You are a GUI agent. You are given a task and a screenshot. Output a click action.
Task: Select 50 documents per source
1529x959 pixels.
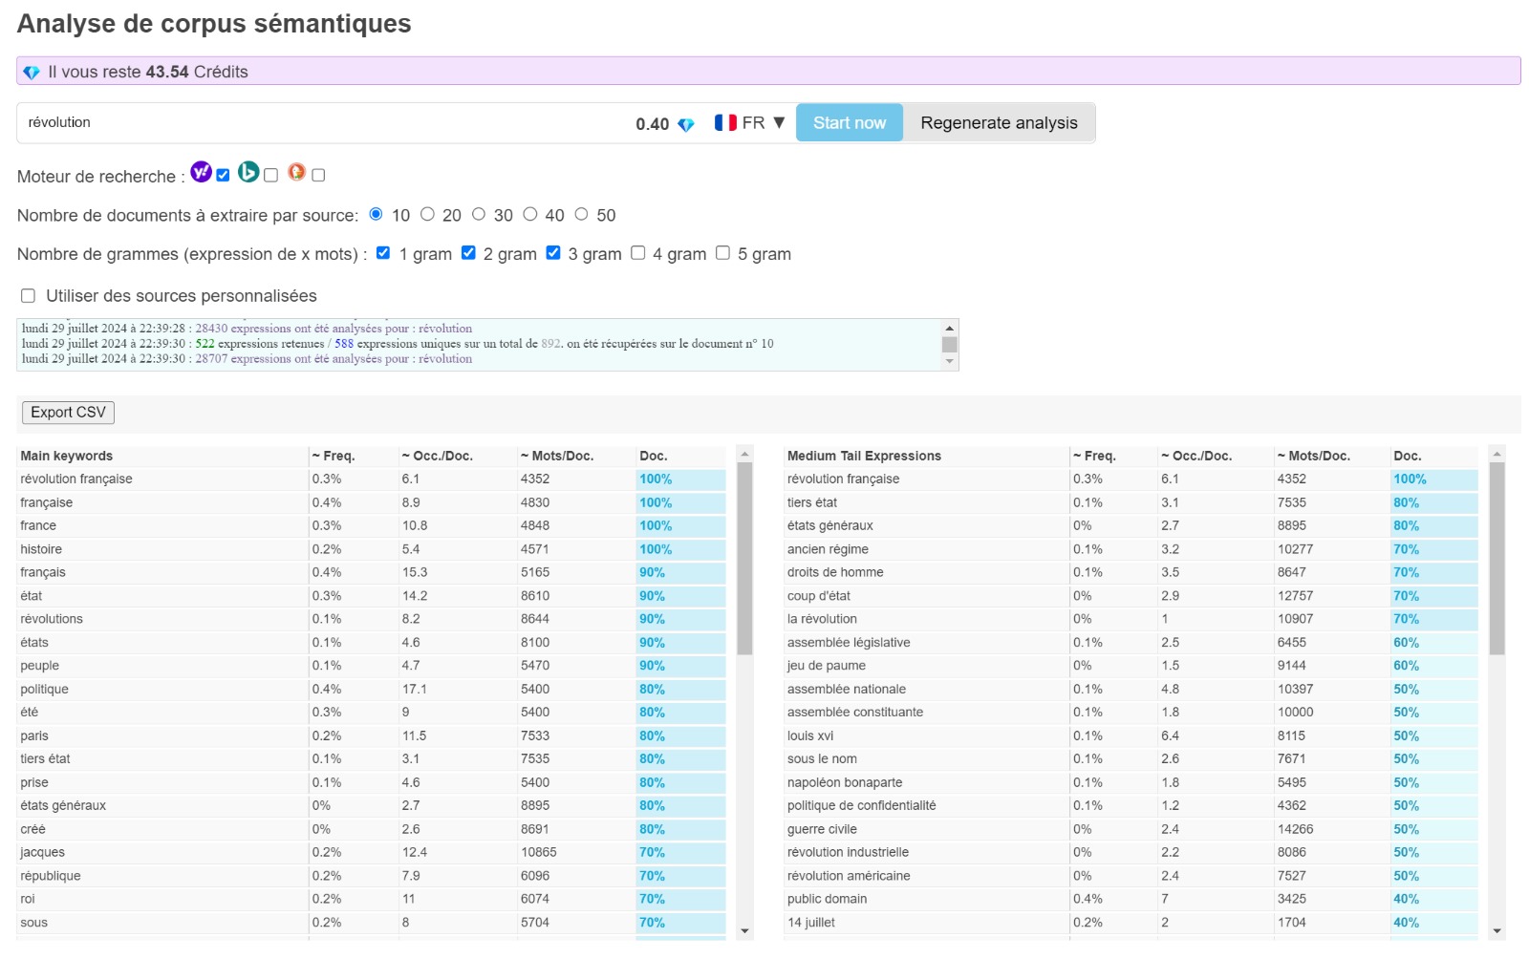581,214
